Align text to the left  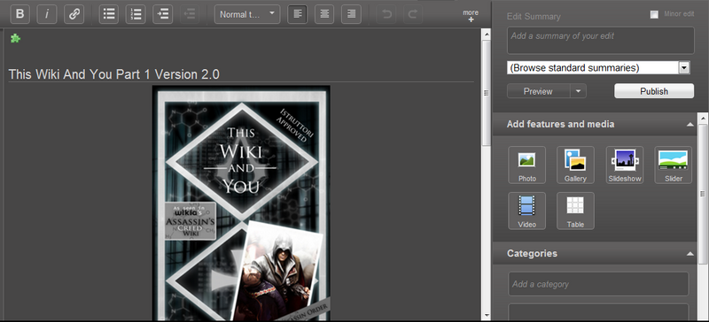[298, 14]
